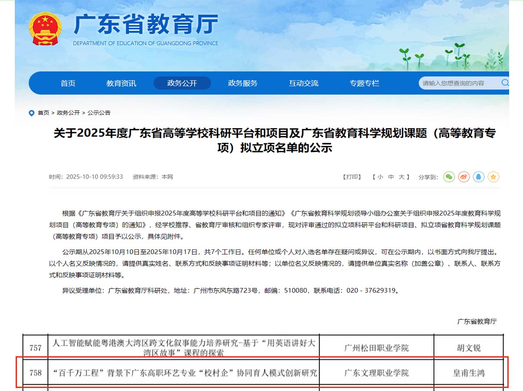Open the 互动交流 navigation item

pyautogui.click(x=304, y=83)
